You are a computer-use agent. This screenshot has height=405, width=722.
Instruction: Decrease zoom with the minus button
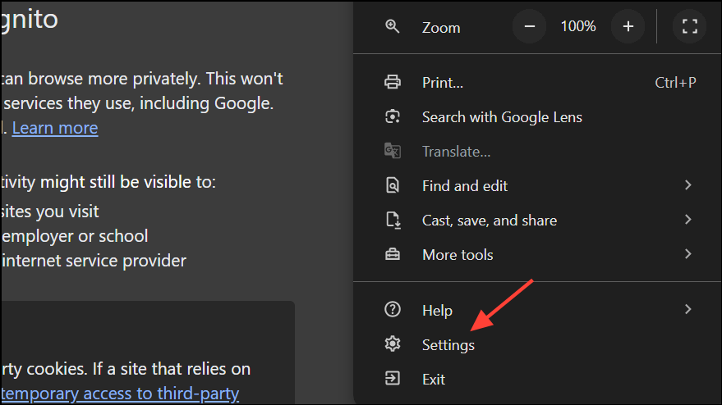530,27
